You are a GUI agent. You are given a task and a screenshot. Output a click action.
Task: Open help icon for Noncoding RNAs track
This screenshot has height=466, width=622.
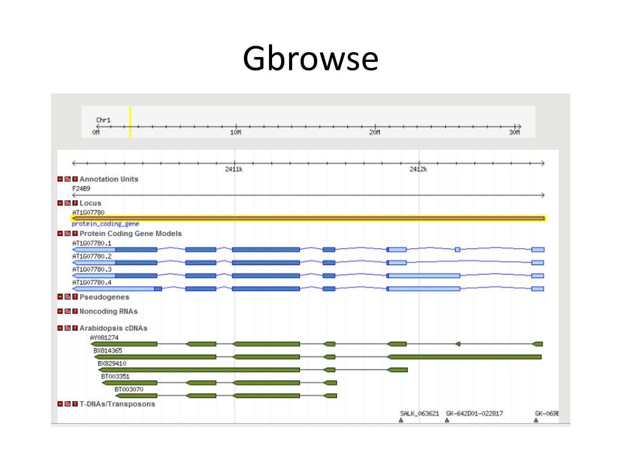pos(75,311)
